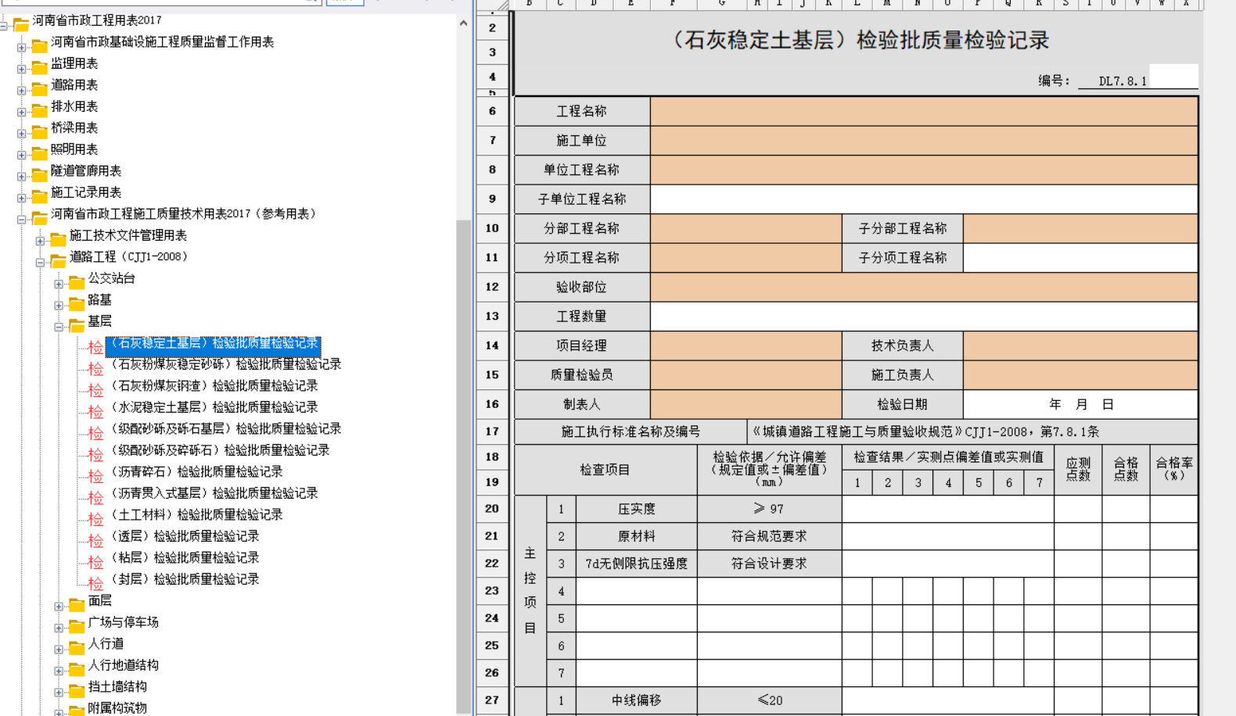The height and width of the screenshot is (716, 1236).
Task: Click the 河南省市政工程用表2017 root folder icon
Action: [21, 24]
